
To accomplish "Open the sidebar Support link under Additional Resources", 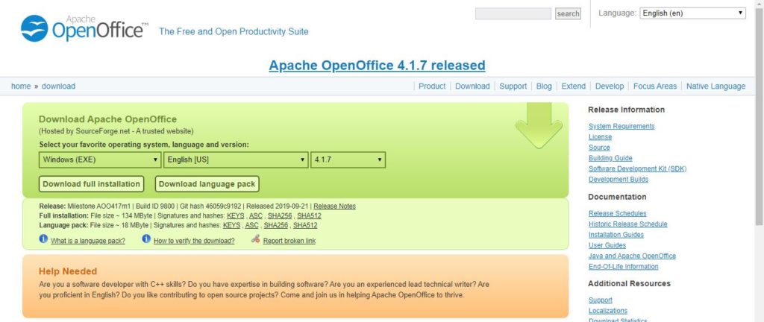I will point(601,300).
